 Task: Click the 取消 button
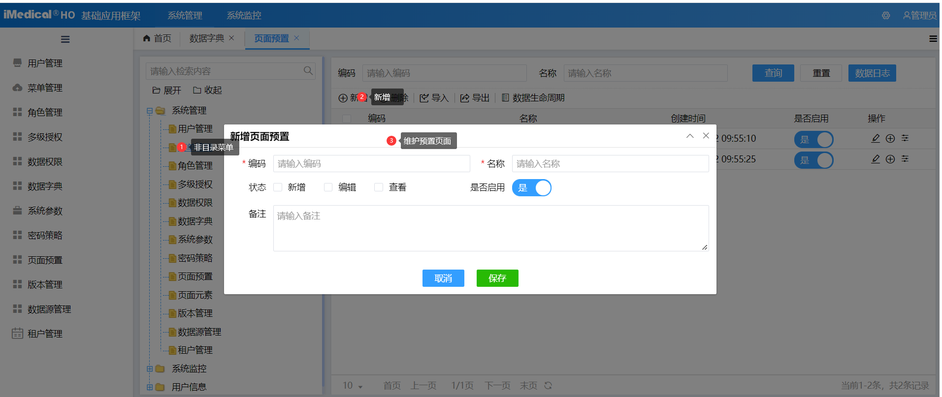[x=443, y=278]
